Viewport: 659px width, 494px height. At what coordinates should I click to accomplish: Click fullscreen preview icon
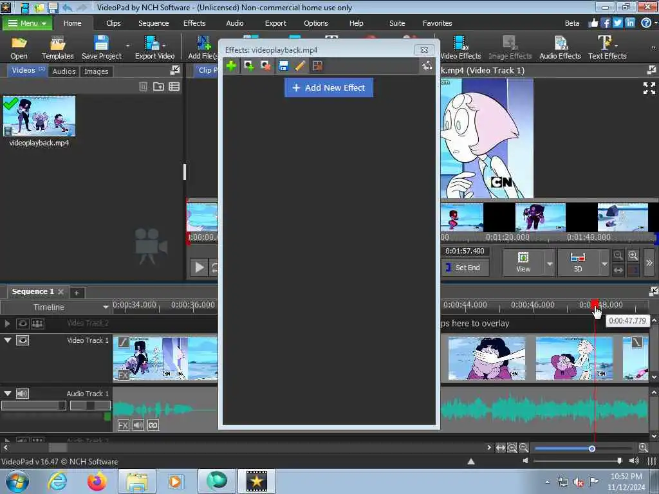pos(649,88)
